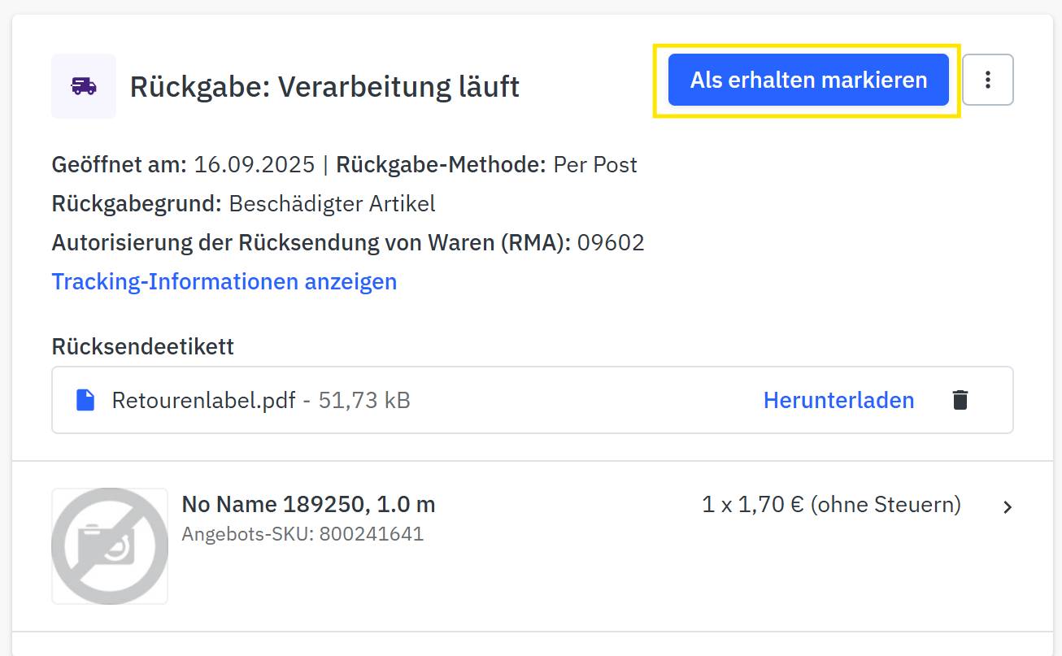Open the three-dot more options menu

[988, 80]
